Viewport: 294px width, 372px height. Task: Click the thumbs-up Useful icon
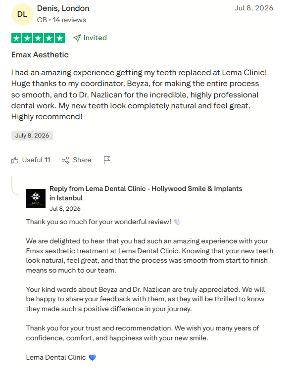pos(15,160)
